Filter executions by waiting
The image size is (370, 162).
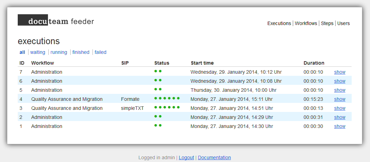point(38,52)
